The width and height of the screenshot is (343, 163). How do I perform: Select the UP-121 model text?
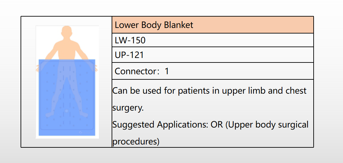pos(129,55)
